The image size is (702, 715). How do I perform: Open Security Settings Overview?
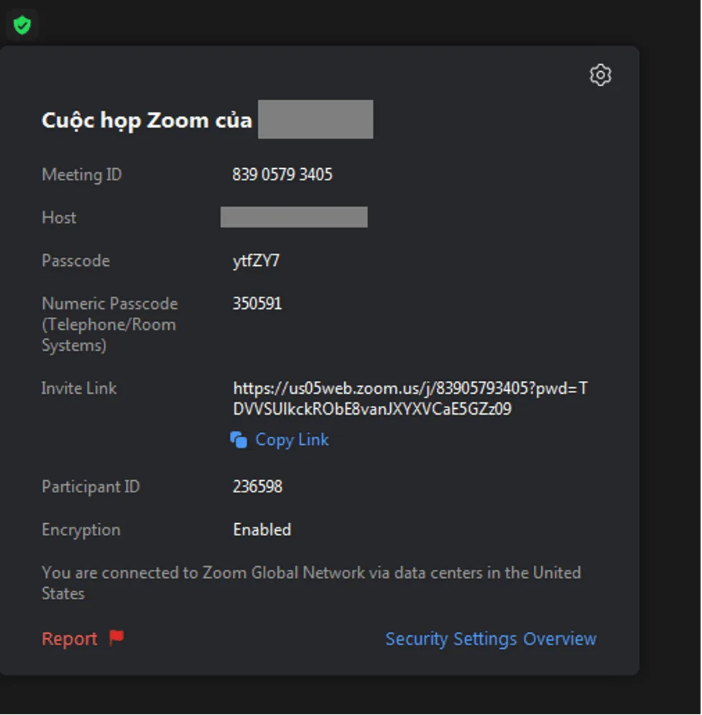[x=491, y=639]
